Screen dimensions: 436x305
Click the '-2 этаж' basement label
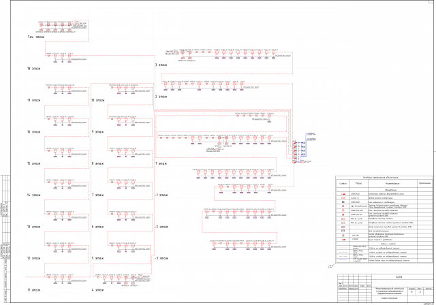point(161,227)
